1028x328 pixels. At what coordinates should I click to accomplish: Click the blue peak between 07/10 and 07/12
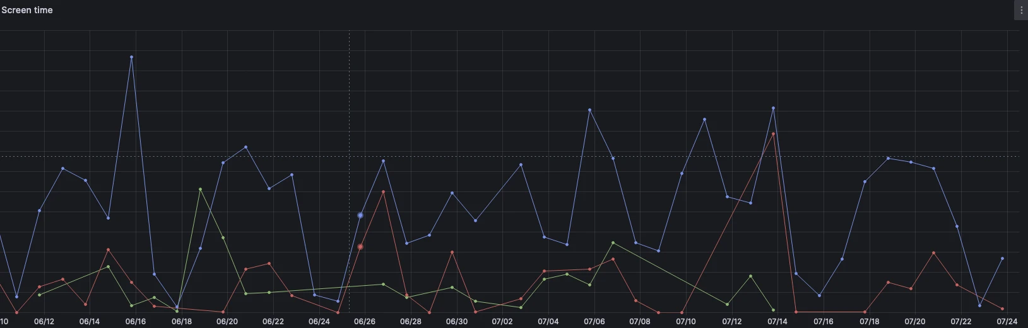[x=704, y=119]
